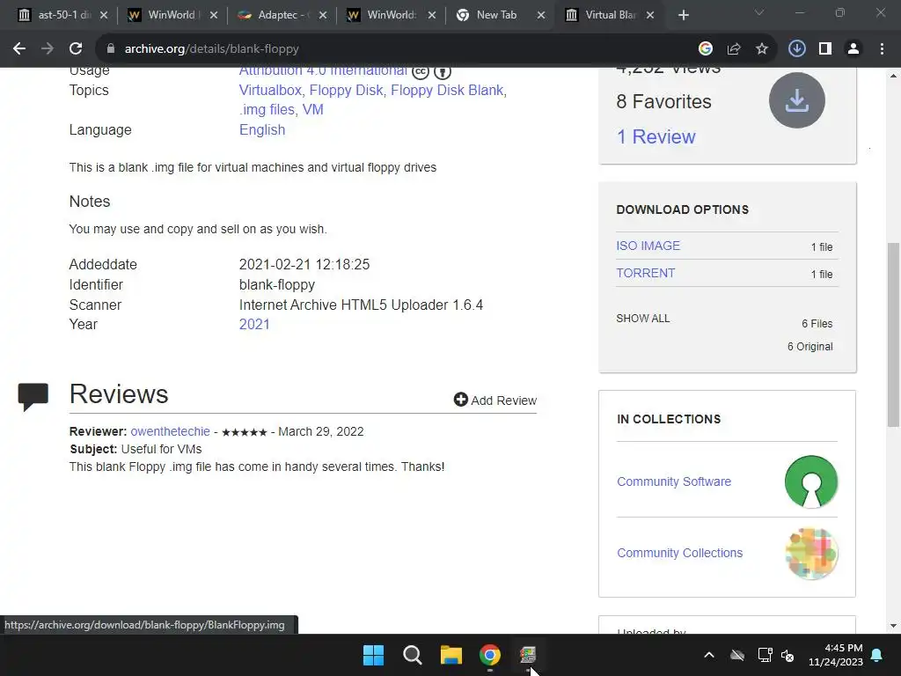Close the Adaptec tab
The height and width of the screenshot is (676, 901).
(323, 16)
